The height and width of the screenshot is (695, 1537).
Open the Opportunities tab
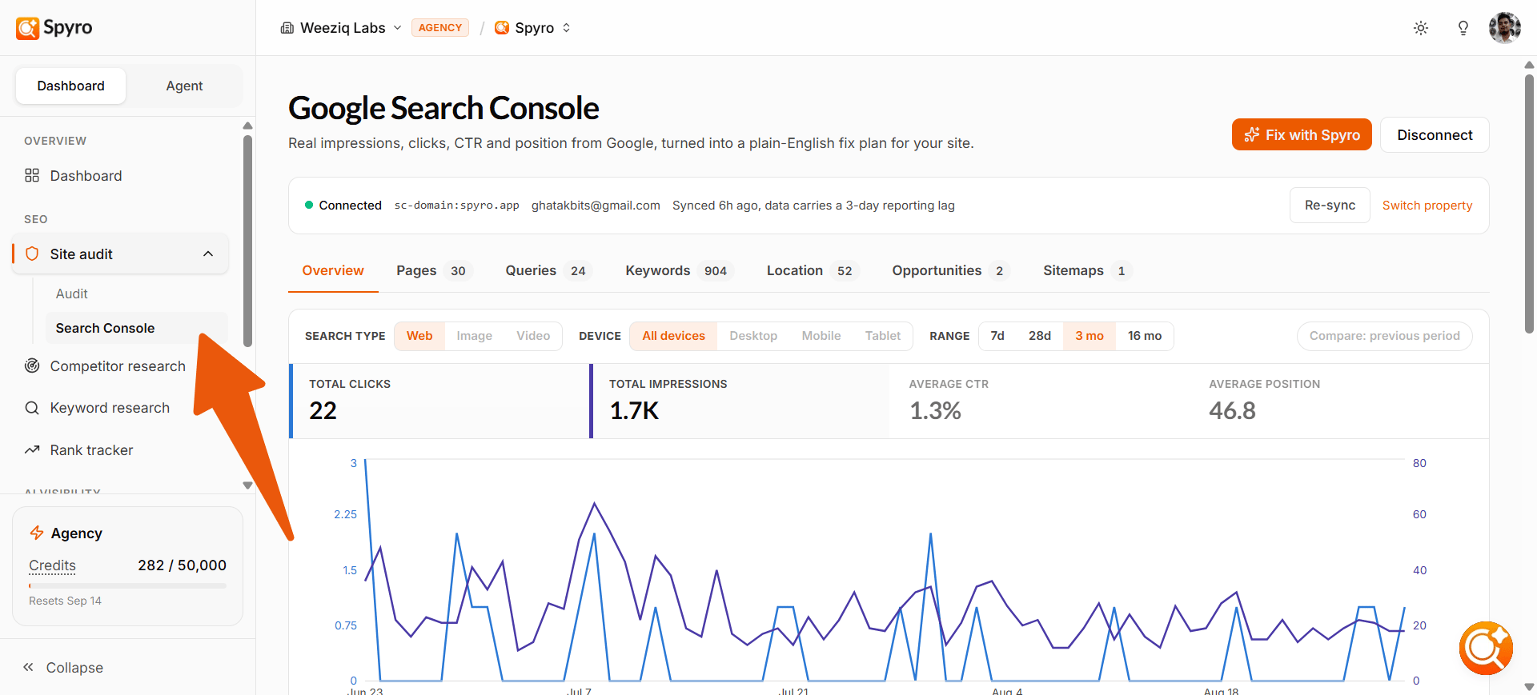pos(951,270)
